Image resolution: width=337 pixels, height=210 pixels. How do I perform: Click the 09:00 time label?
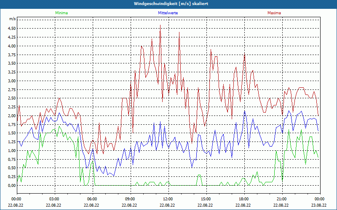pyautogui.click(x=131, y=199)
